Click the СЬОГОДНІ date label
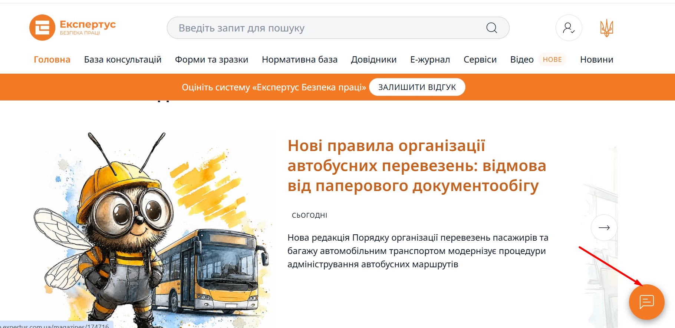 coord(309,215)
